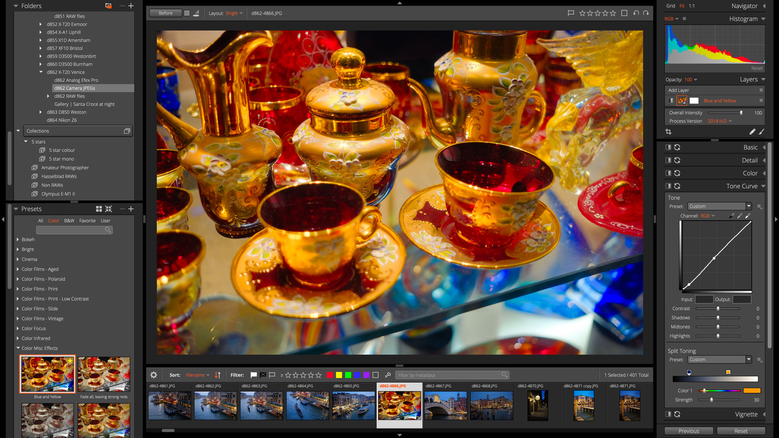This screenshot has height=438, width=779.
Task: Toggle sort direction arrows icon
Action: (218, 375)
